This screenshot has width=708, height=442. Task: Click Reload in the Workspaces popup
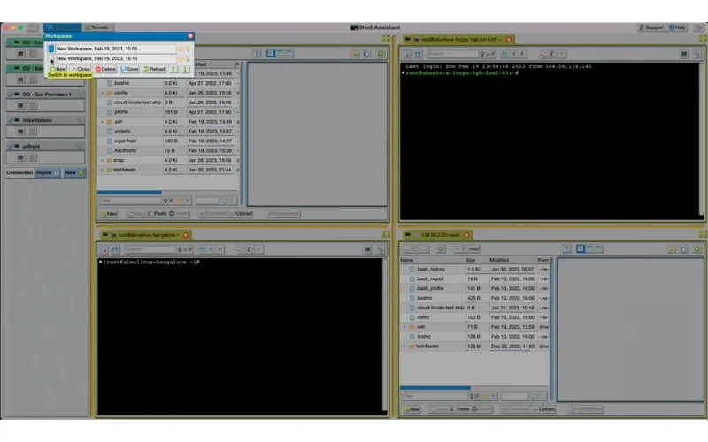(154, 69)
